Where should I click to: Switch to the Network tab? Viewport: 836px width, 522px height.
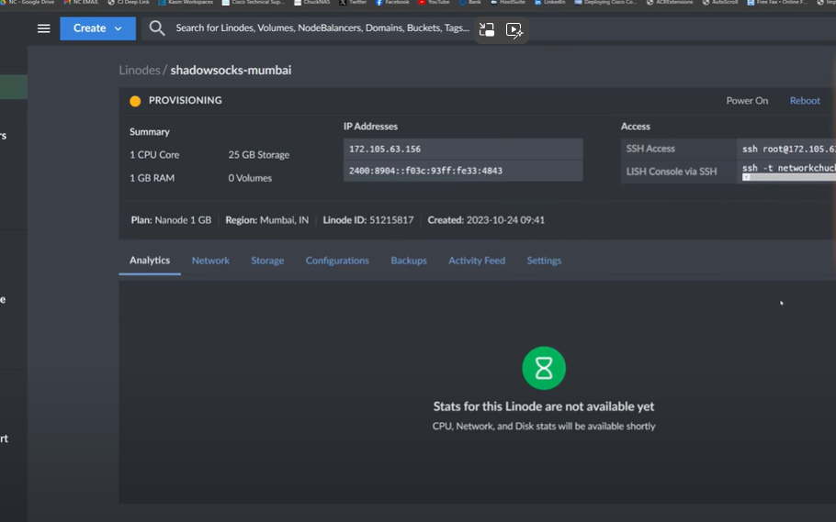[210, 261]
